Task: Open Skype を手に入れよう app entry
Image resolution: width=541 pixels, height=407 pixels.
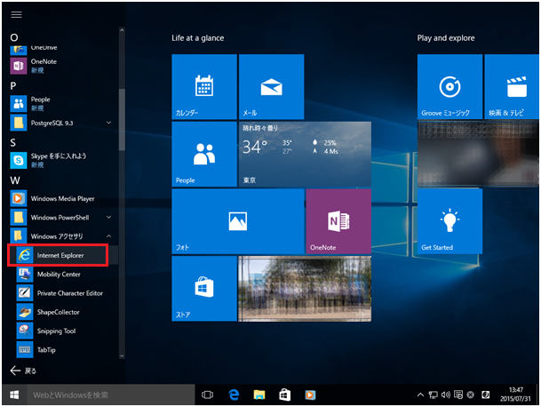Action: [x=64, y=160]
